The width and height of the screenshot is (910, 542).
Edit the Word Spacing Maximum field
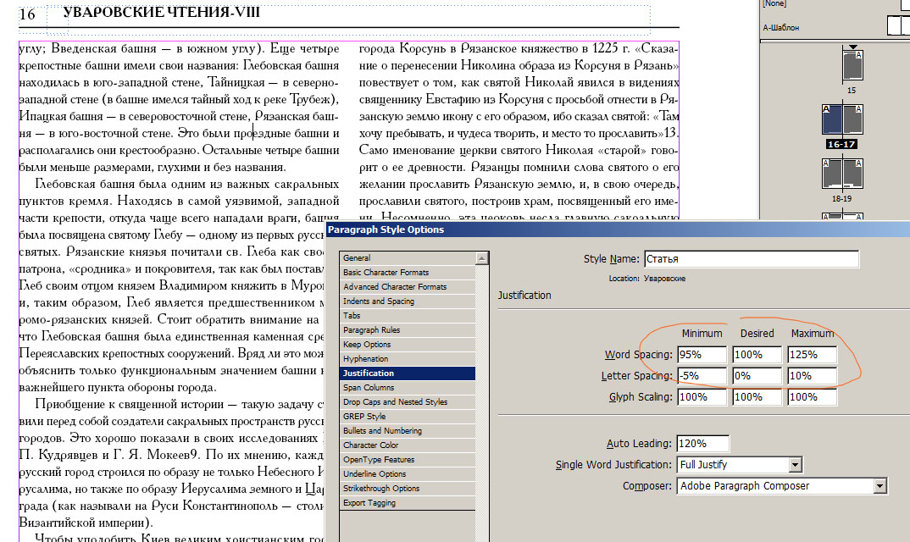(x=812, y=355)
